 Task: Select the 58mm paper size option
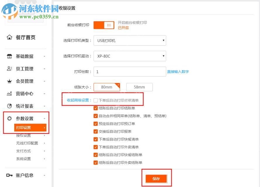pyautogui.click(x=139, y=87)
